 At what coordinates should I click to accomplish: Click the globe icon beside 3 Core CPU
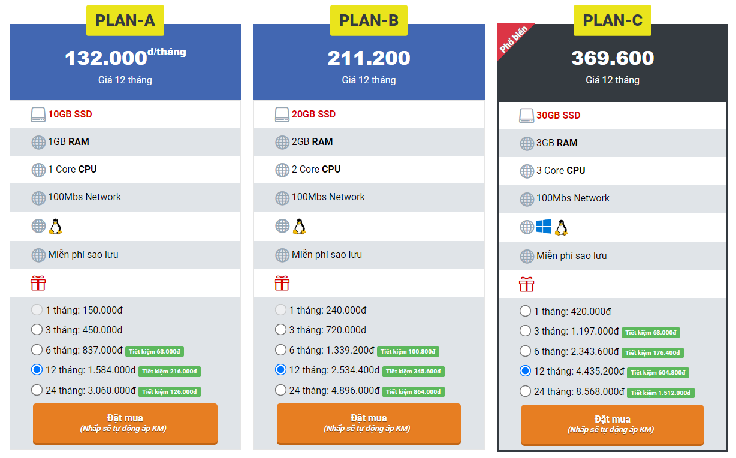[x=527, y=171]
